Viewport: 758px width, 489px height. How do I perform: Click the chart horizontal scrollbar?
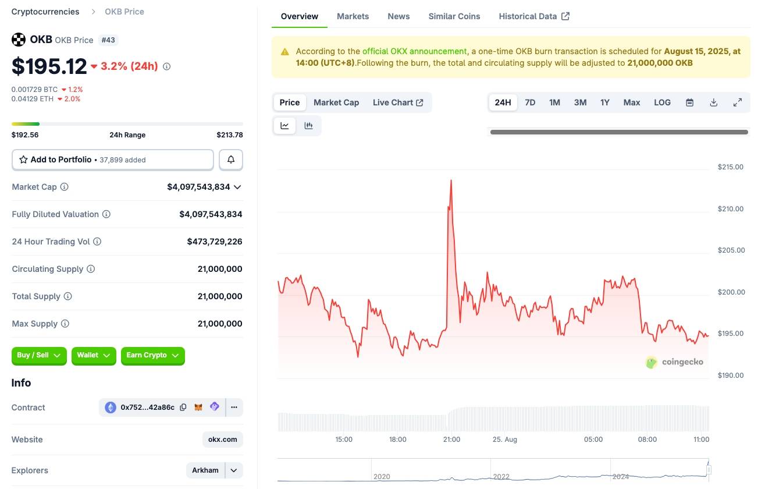(x=619, y=132)
